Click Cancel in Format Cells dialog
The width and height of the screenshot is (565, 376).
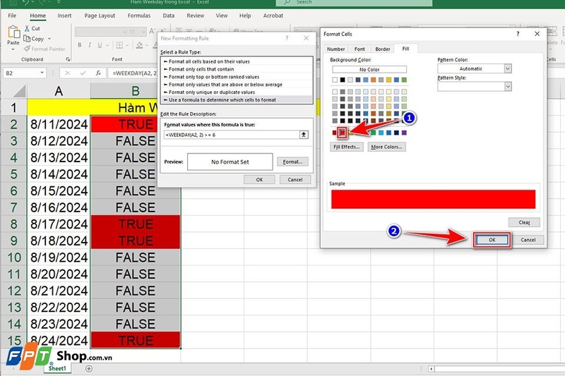click(x=528, y=240)
